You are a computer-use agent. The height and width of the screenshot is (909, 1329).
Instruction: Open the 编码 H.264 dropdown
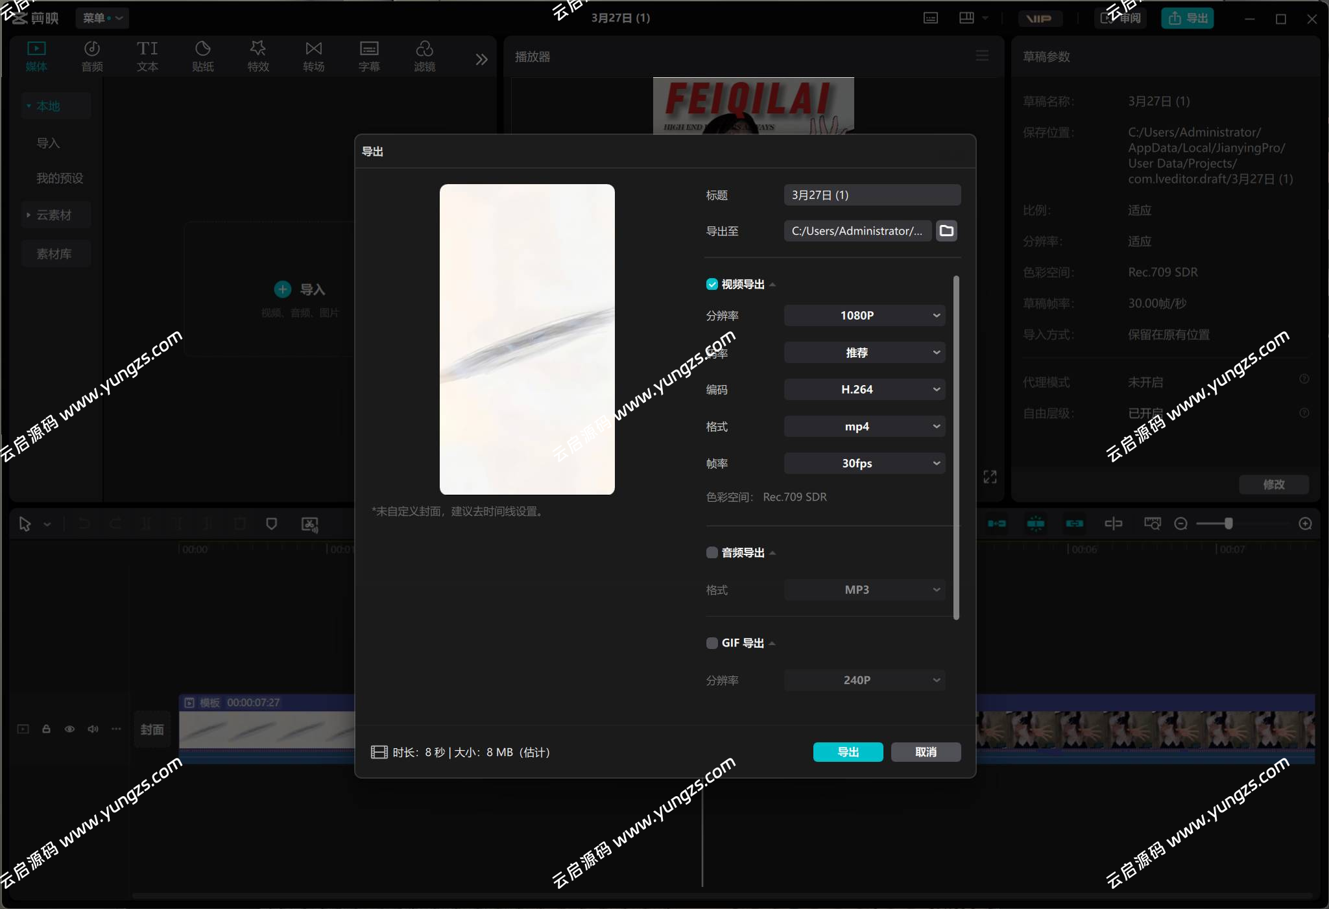pyautogui.click(x=864, y=390)
